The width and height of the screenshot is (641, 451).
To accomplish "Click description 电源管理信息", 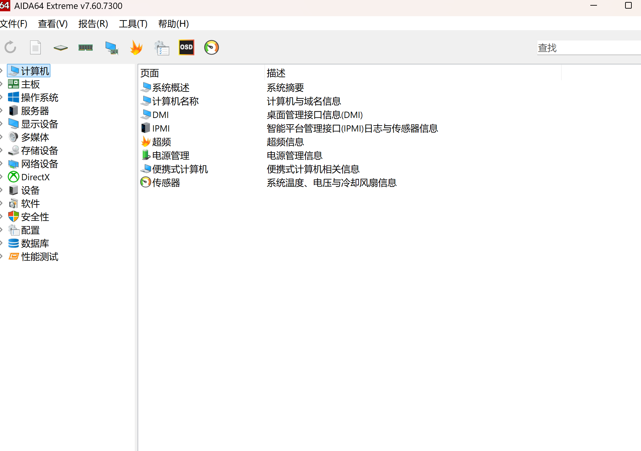I will [x=294, y=155].
